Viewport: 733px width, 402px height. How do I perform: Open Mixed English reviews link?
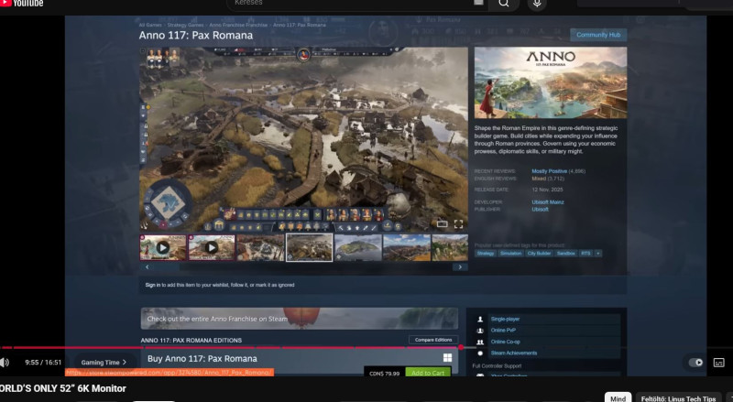click(539, 179)
